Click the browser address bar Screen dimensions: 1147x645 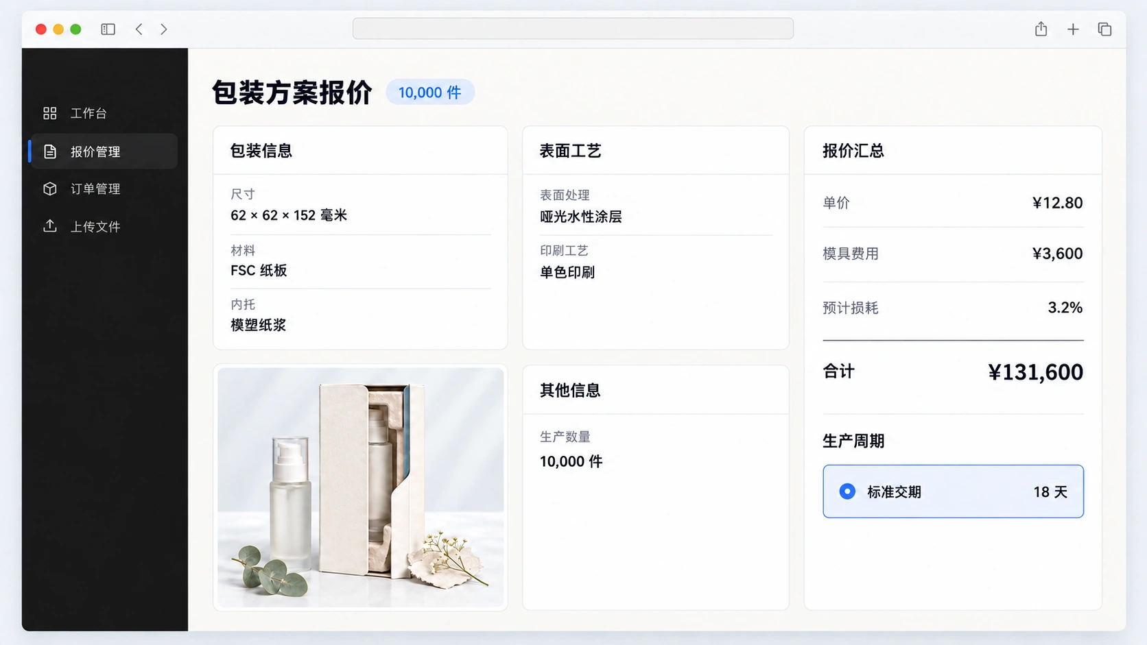[x=573, y=29]
